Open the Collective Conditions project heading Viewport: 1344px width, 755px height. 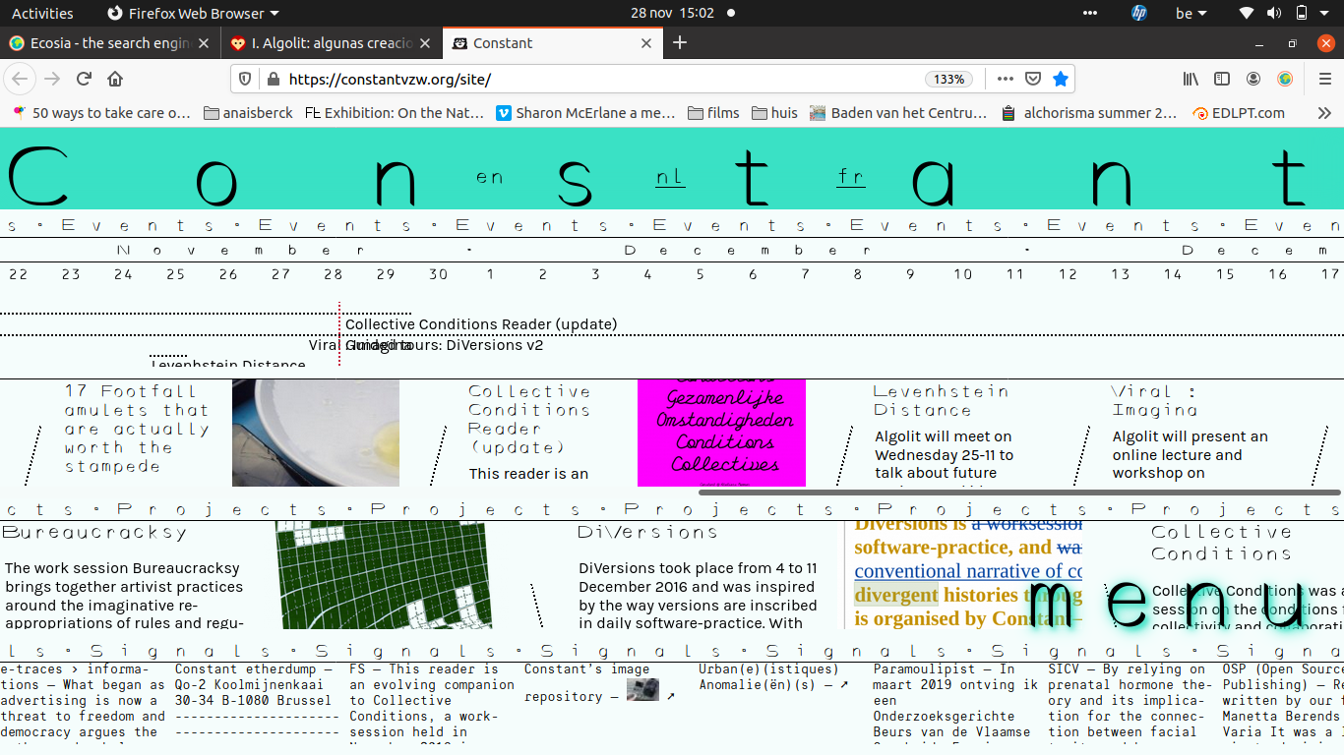click(x=1221, y=543)
